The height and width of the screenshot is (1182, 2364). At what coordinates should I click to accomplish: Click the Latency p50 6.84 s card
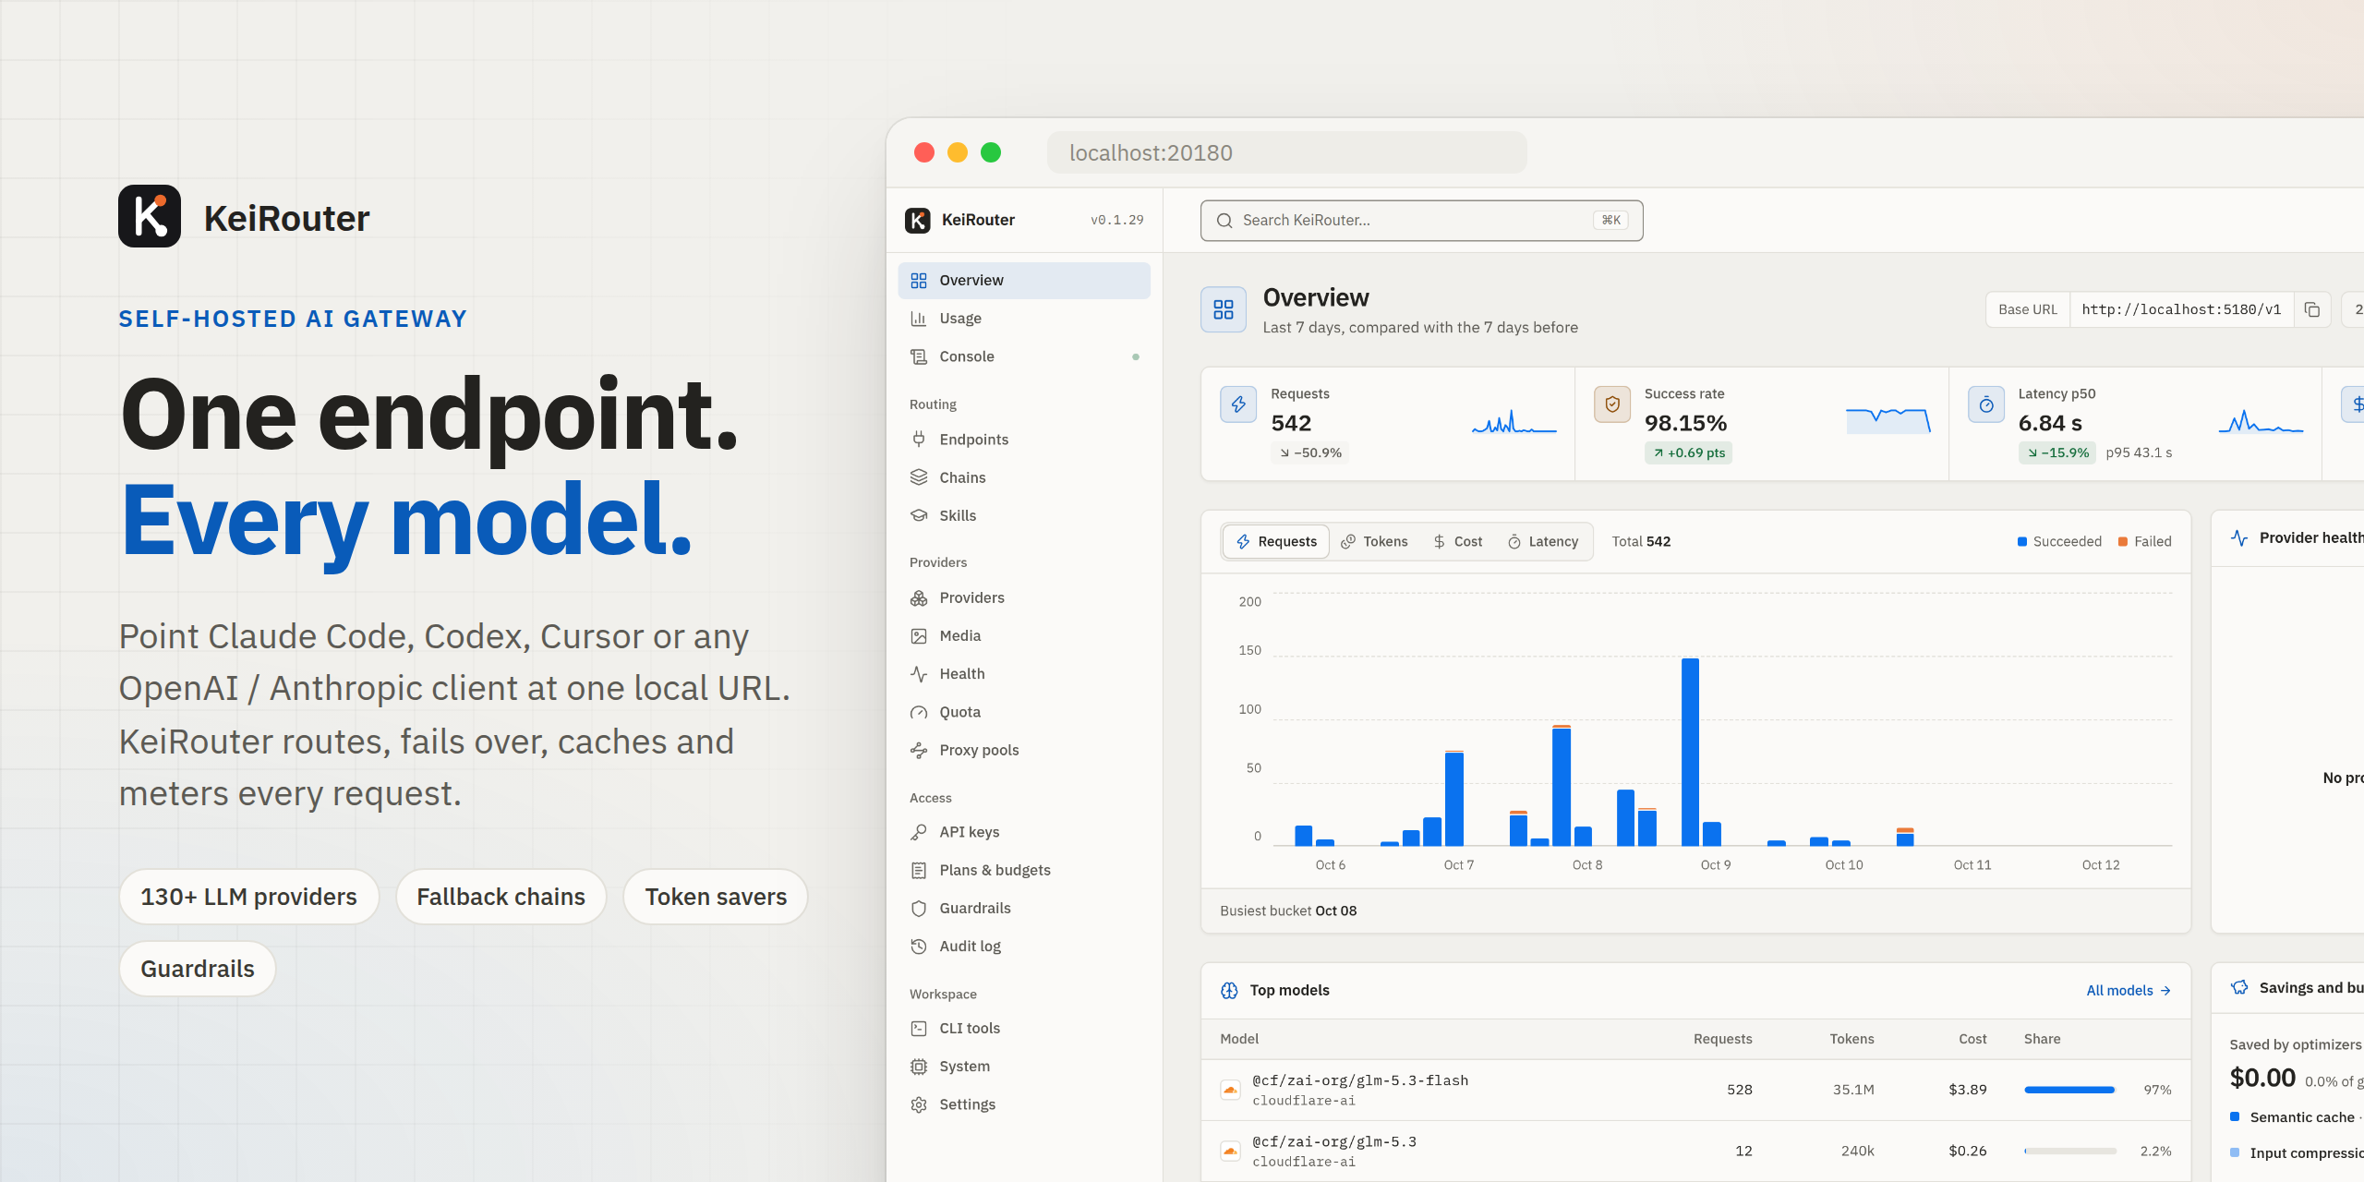point(2136,424)
